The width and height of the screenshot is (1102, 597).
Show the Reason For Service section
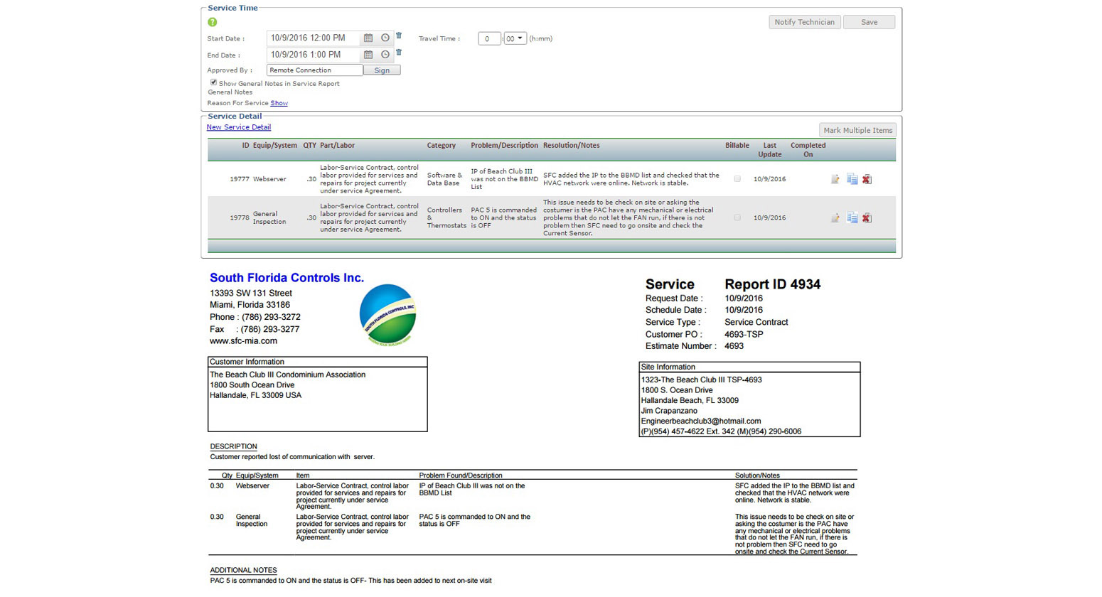tap(279, 103)
